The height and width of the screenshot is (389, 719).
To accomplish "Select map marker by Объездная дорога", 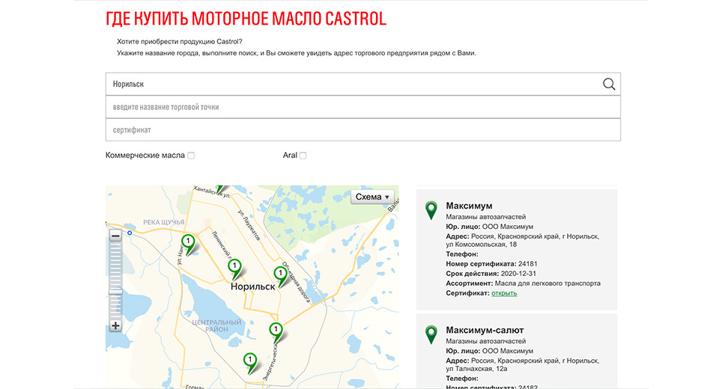I will [281, 278].
